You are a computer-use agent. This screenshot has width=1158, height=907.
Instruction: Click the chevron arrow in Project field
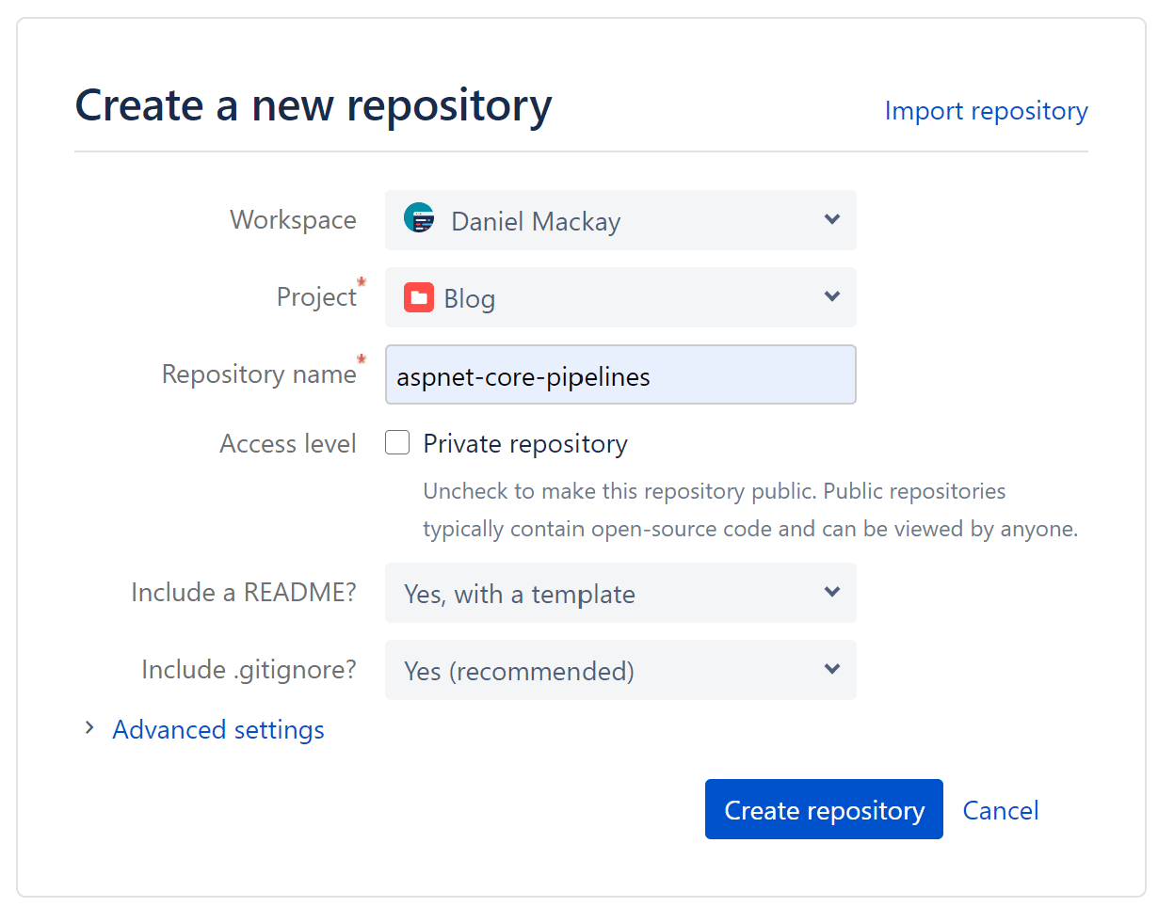[831, 296]
